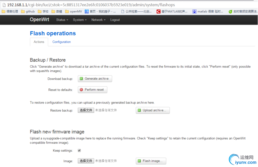Image resolution: width=258 pixels, height=167 pixels.
Task: Open the matlab 语音 延时 bookmark
Action: coord(208,11)
